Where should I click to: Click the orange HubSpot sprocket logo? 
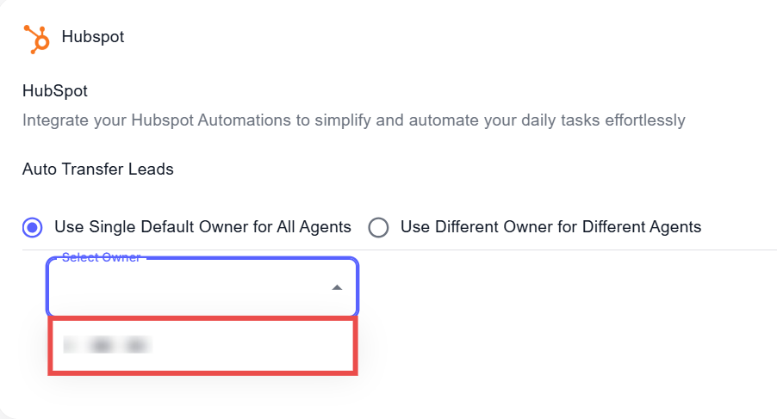click(36, 39)
